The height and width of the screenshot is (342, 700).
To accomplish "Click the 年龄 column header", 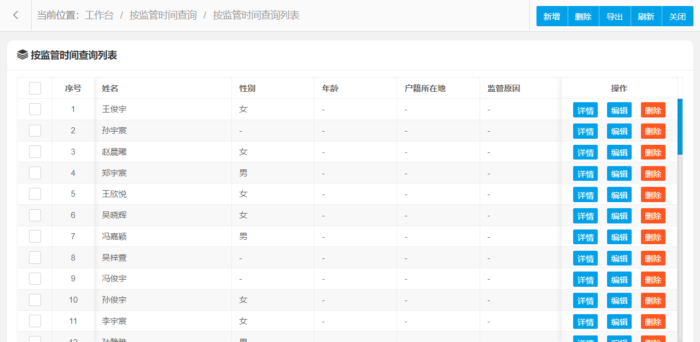I will 330,88.
